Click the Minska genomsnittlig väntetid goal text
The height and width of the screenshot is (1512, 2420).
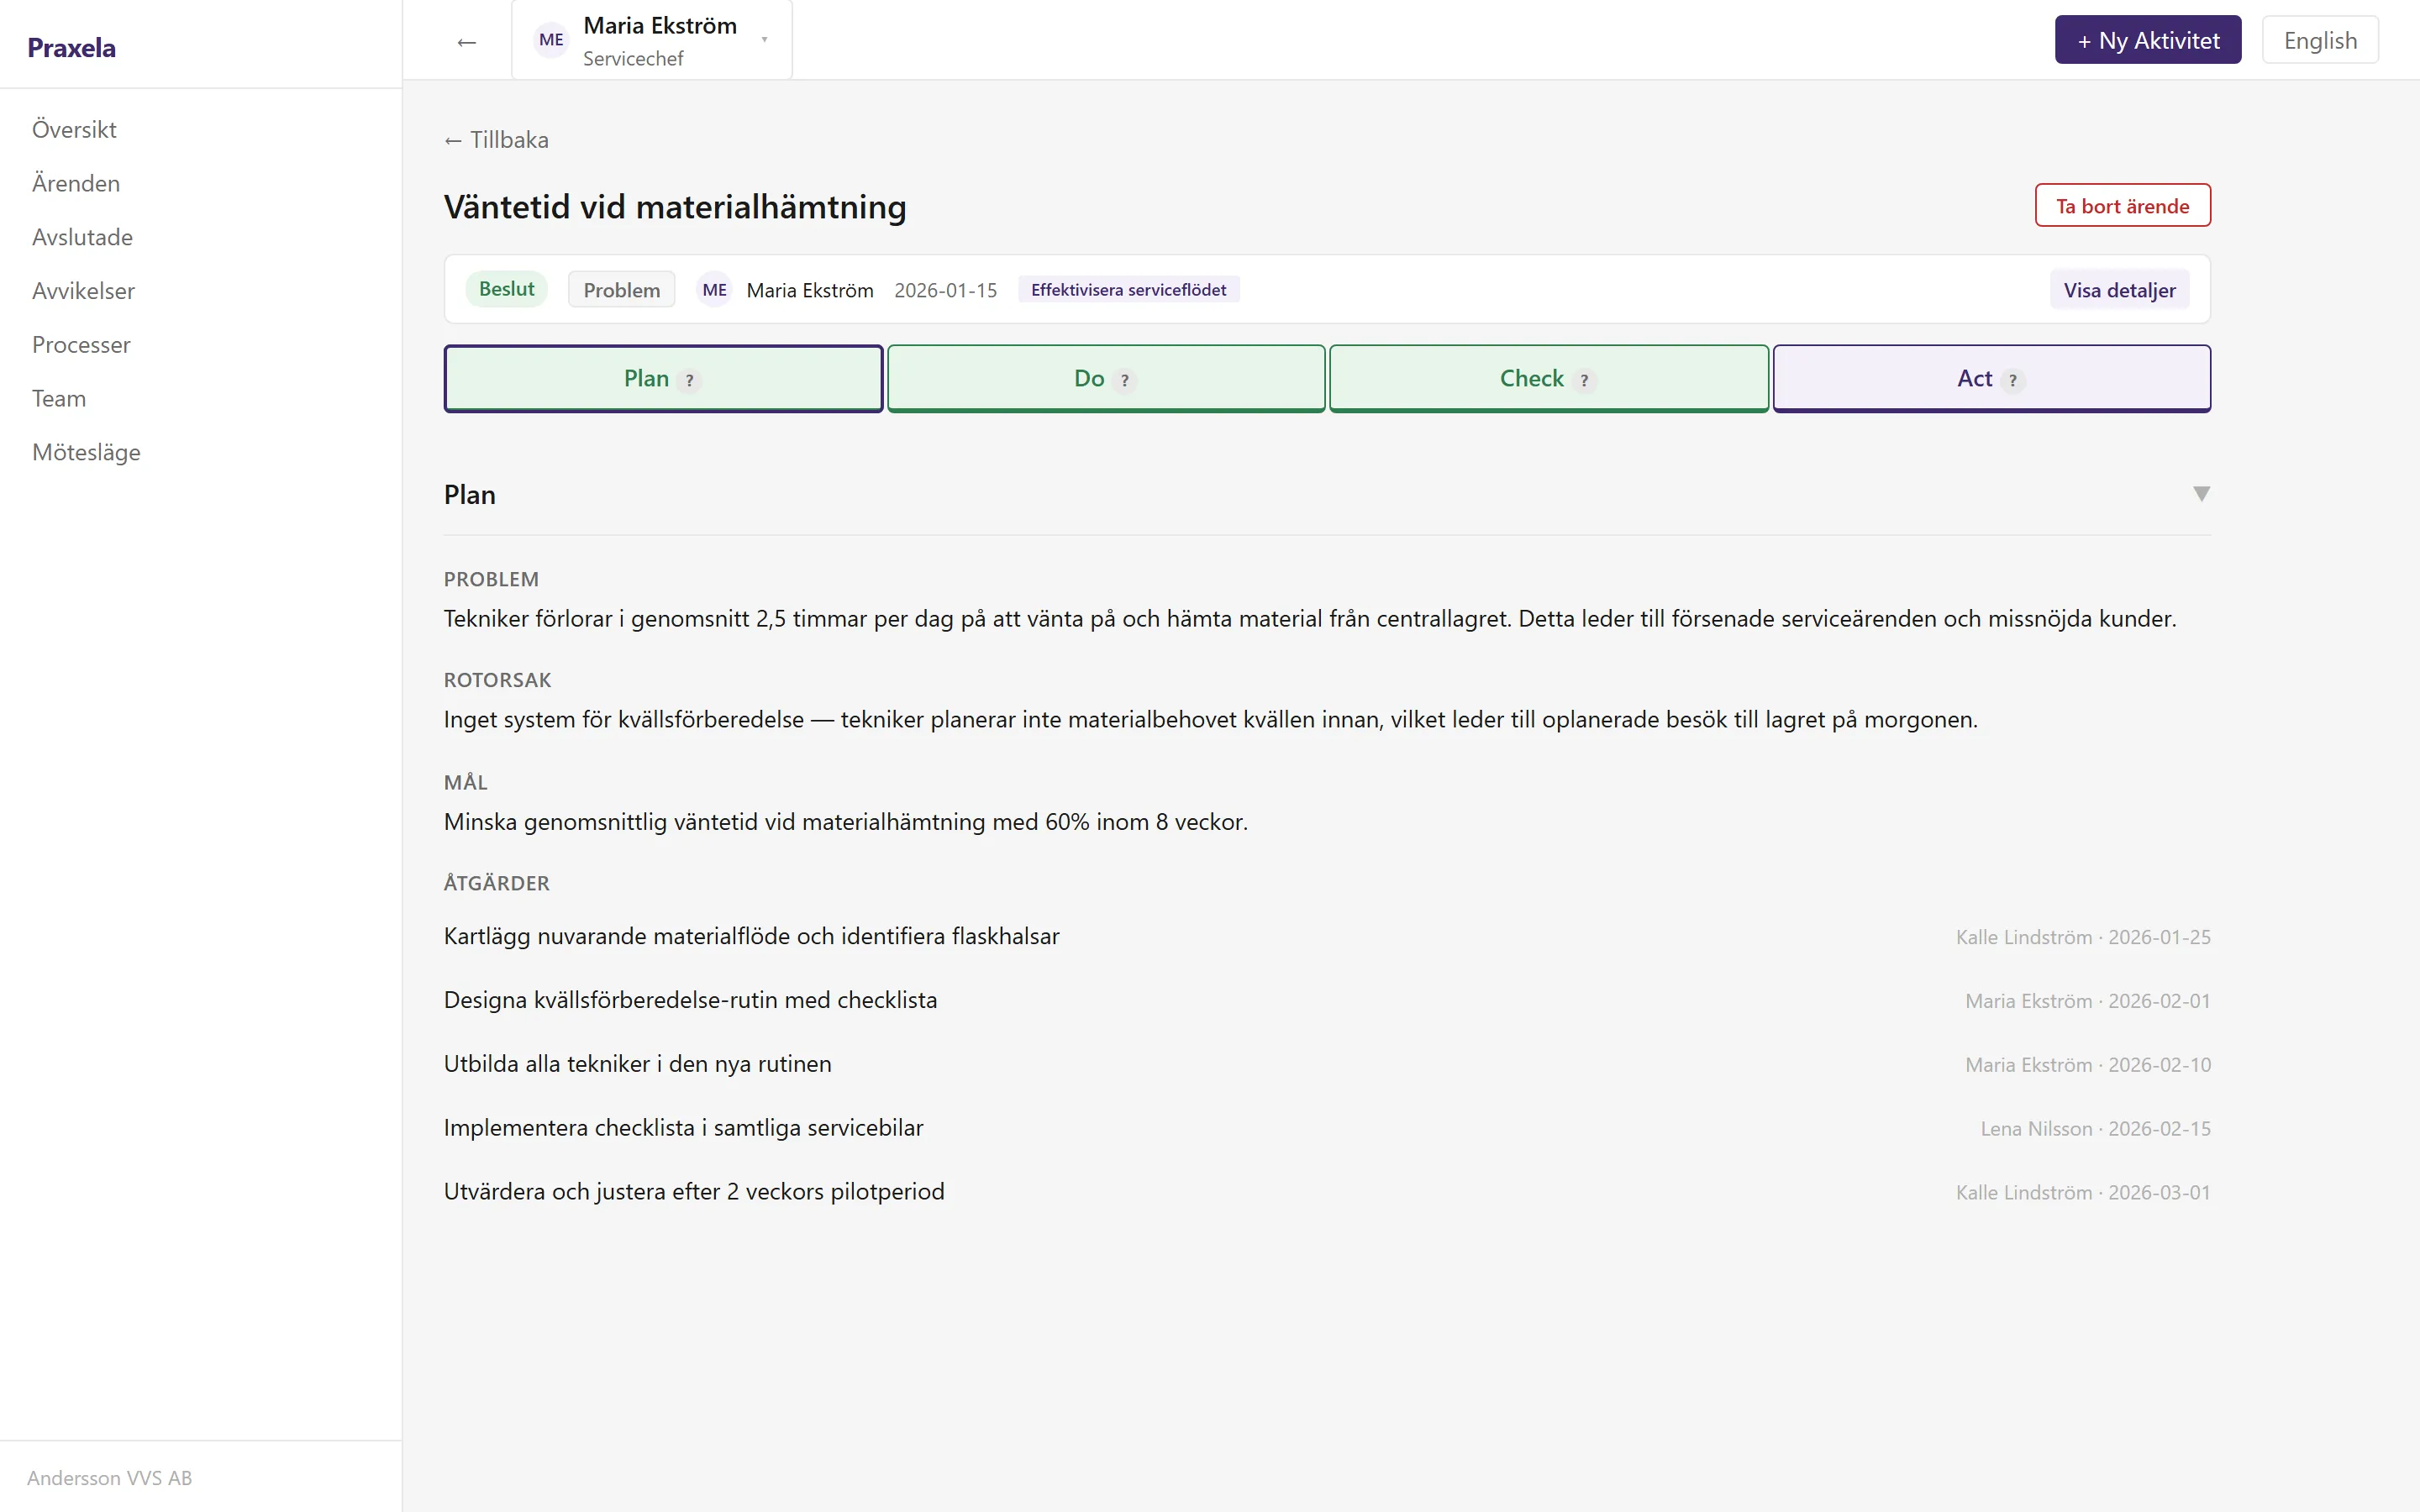click(x=845, y=822)
